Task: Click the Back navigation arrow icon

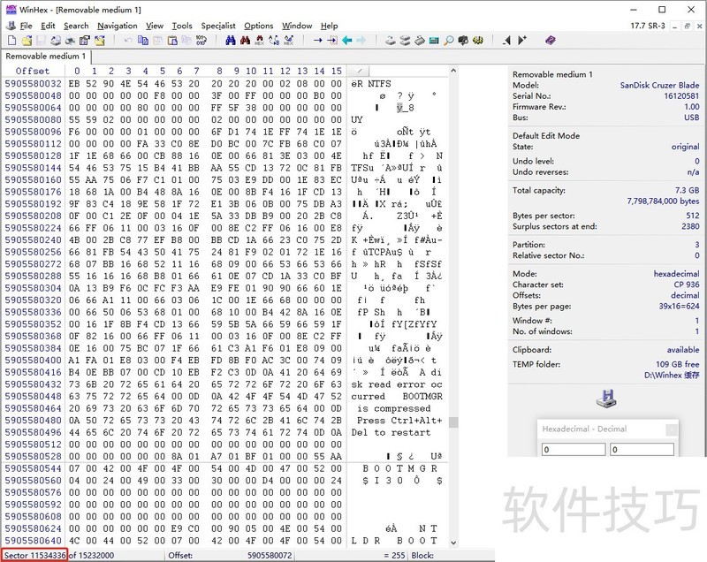Action: 347,41
